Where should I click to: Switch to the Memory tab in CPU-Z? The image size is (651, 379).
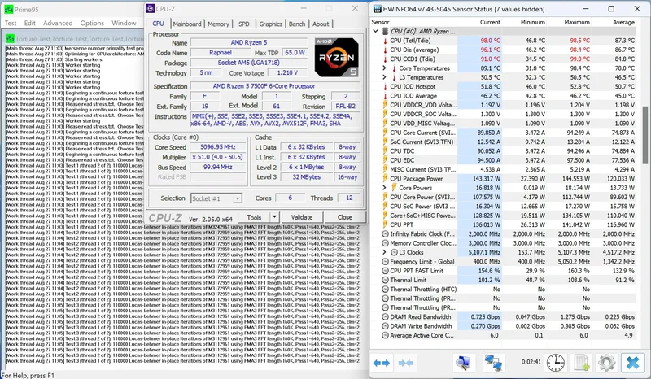click(218, 24)
